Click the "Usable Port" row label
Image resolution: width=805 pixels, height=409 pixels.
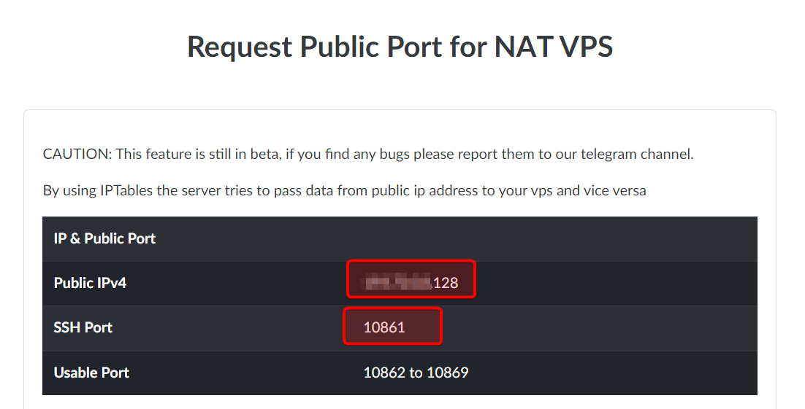[91, 373]
